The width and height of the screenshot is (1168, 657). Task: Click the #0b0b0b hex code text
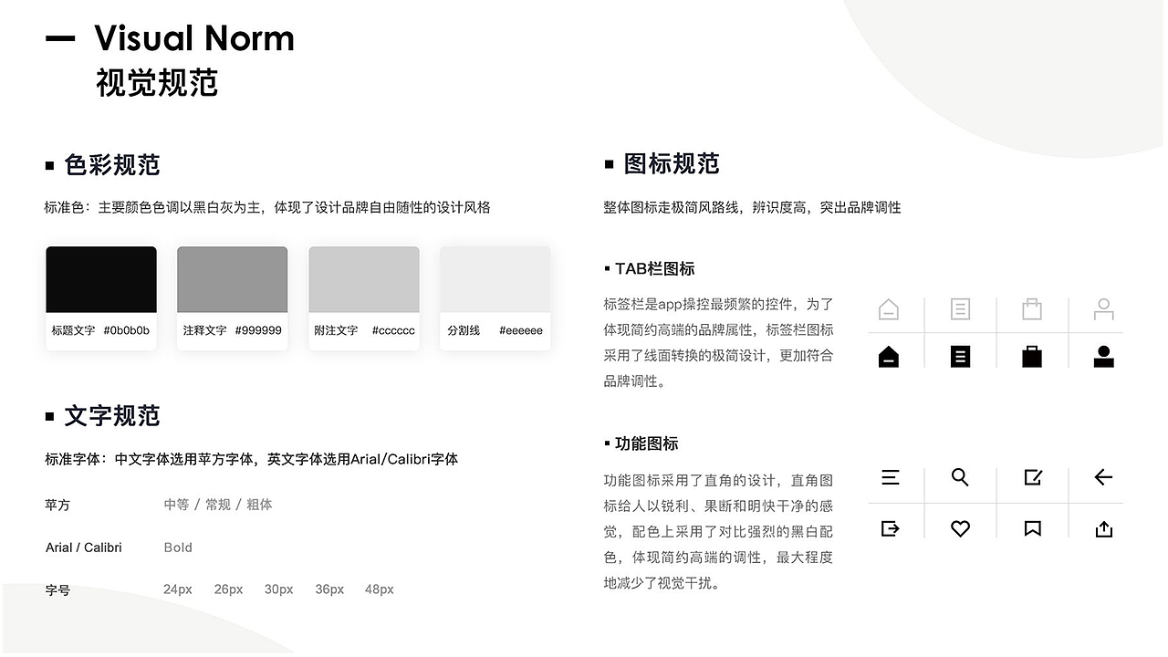(x=127, y=330)
